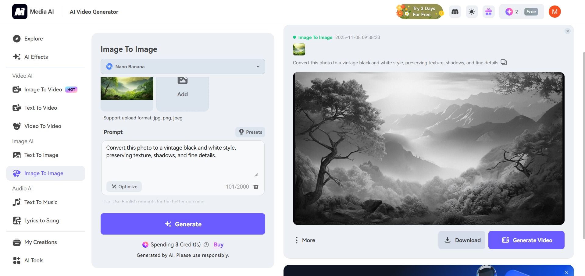Viewport: 585px width, 276px height.
Task: Click the small source image thumbnail in result
Action: coord(299,49)
